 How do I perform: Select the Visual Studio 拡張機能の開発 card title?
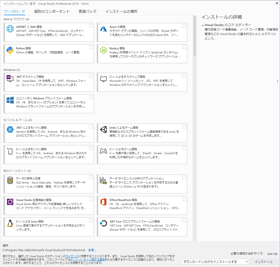click(x=34, y=200)
